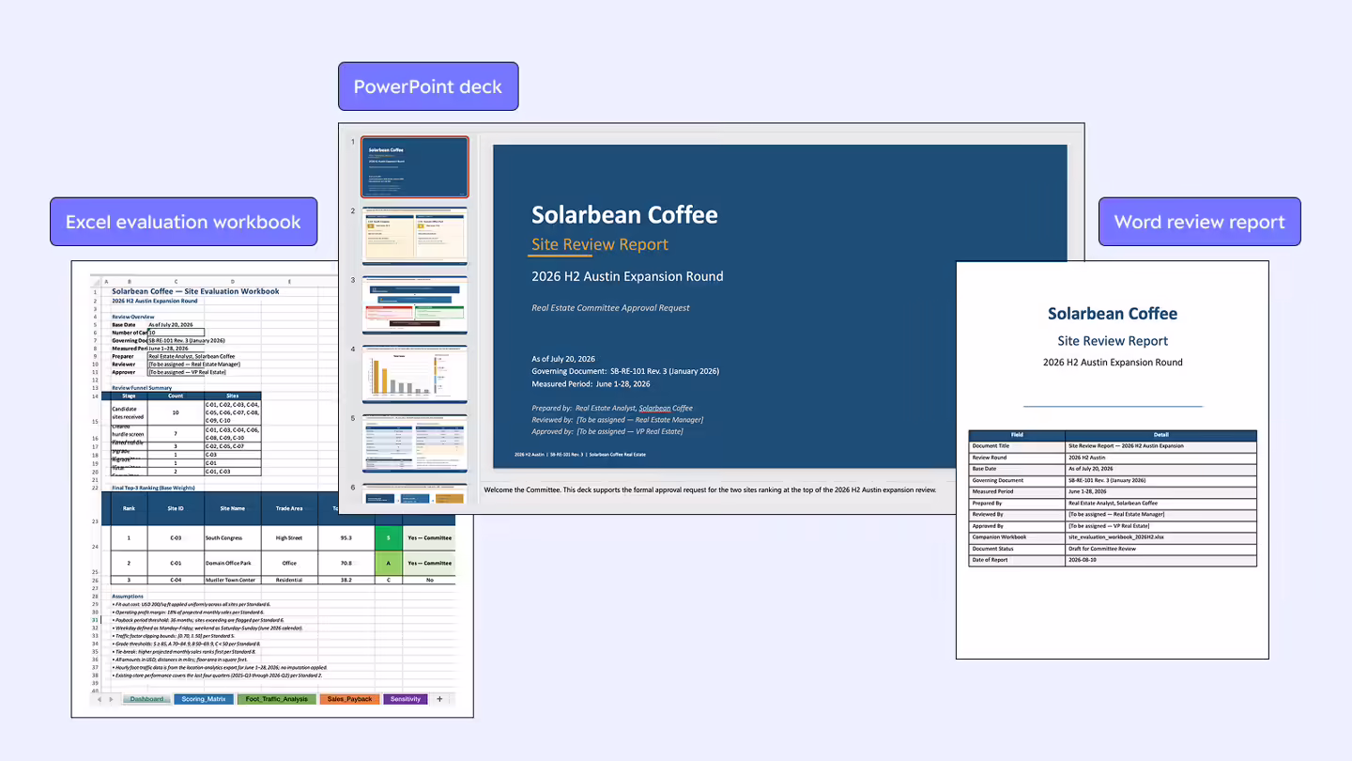This screenshot has width=1352, height=761.
Task: Select 'Draft for Committee Review' in Word table
Action: pyautogui.click(x=1161, y=549)
